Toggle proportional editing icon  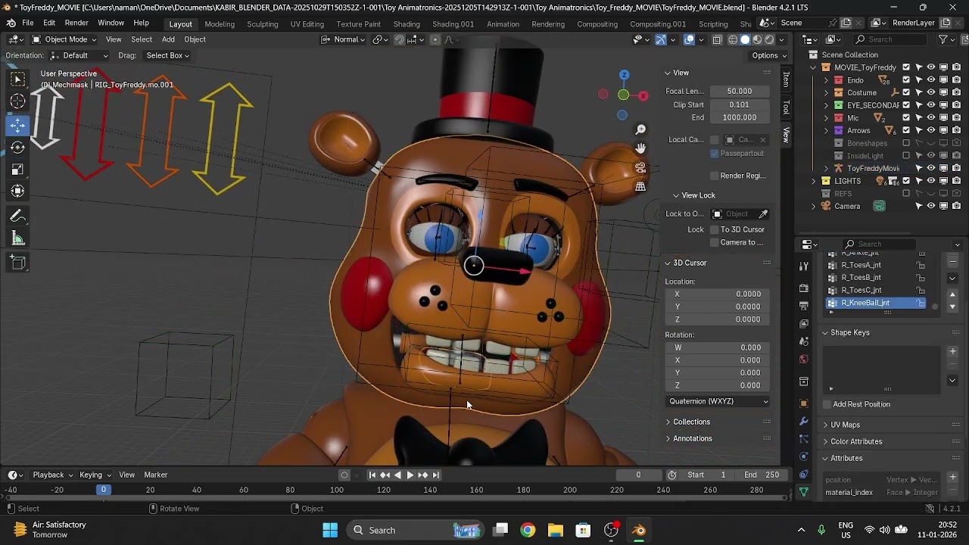435,39
